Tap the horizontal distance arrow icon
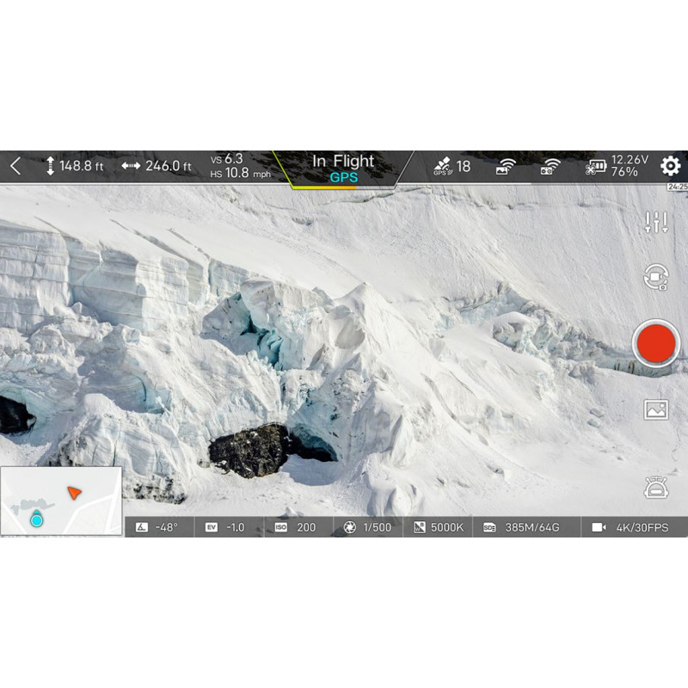 [131, 166]
